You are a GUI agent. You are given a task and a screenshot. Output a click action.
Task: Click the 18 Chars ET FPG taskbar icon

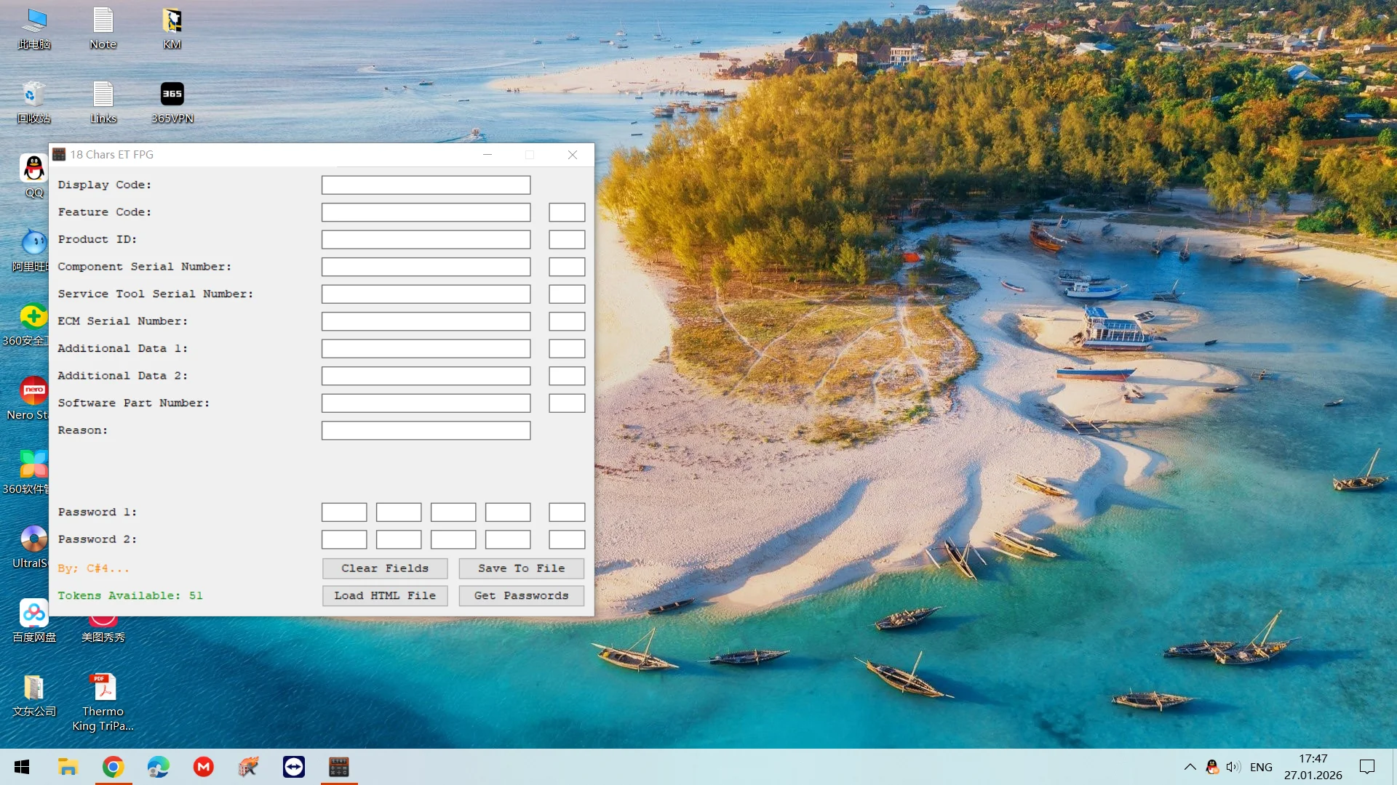(339, 767)
